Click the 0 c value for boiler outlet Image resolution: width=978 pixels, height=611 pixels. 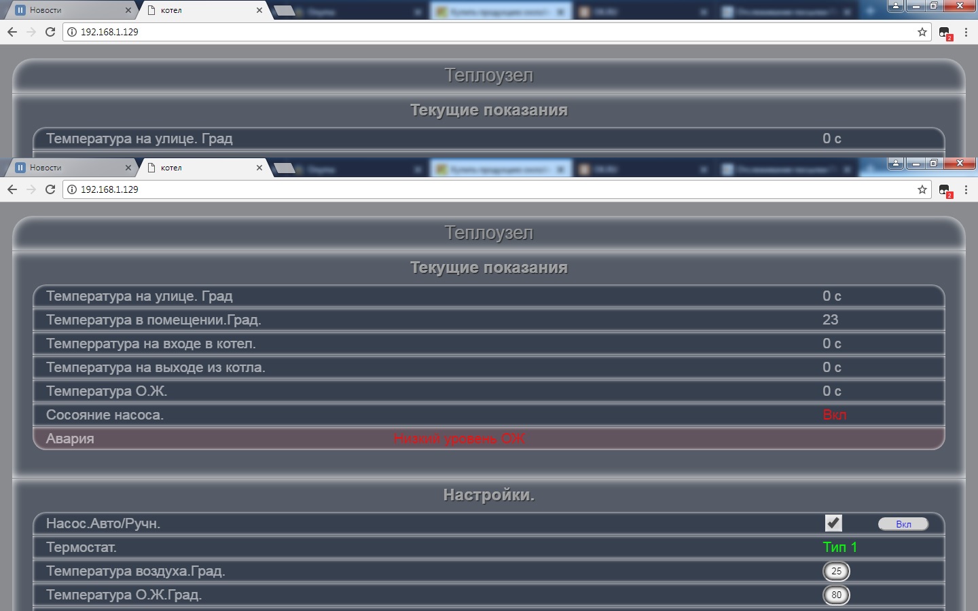click(832, 367)
